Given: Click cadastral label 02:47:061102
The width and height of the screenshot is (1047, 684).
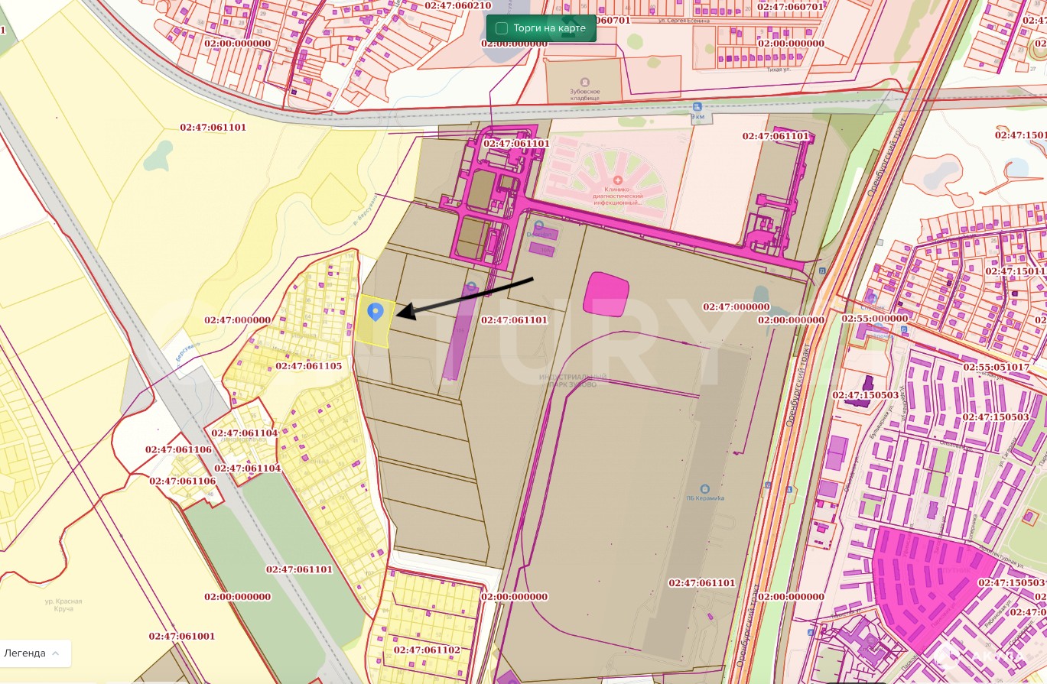Looking at the screenshot, I should [x=427, y=650].
